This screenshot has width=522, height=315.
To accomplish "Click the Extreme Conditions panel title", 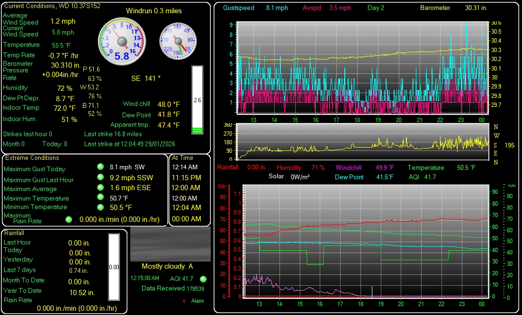I will click(x=32, y=158).
